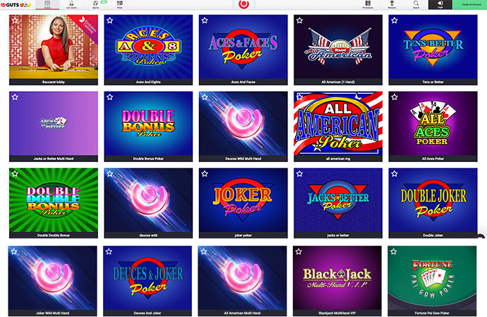The width and height of the screenshot is (487, 317).
Task: Favorite the Tens or Better game star
Action: coord(394,20)
